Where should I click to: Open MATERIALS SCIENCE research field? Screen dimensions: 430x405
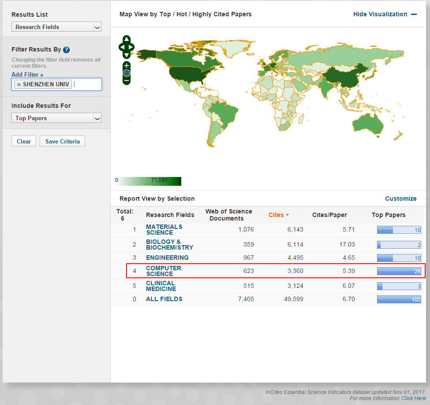click(164, 230)
